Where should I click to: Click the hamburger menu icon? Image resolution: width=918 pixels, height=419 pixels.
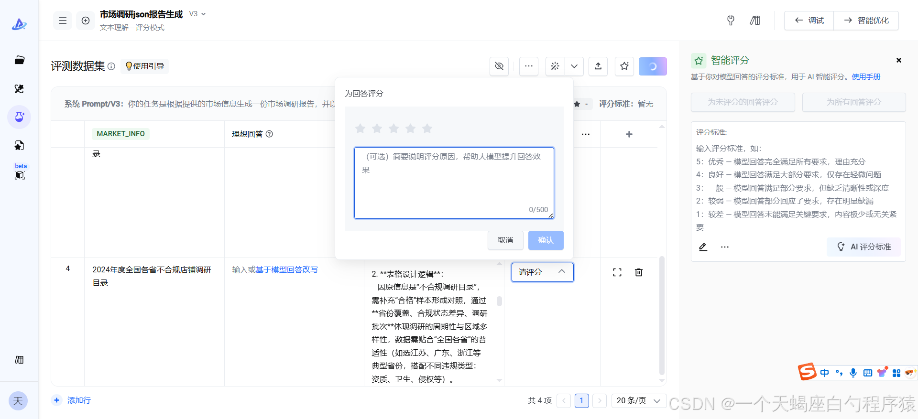pos(62,21)
